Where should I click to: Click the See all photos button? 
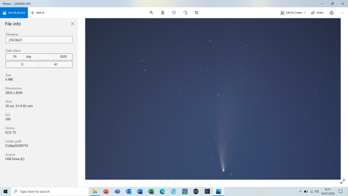click(x=14, y=13)
